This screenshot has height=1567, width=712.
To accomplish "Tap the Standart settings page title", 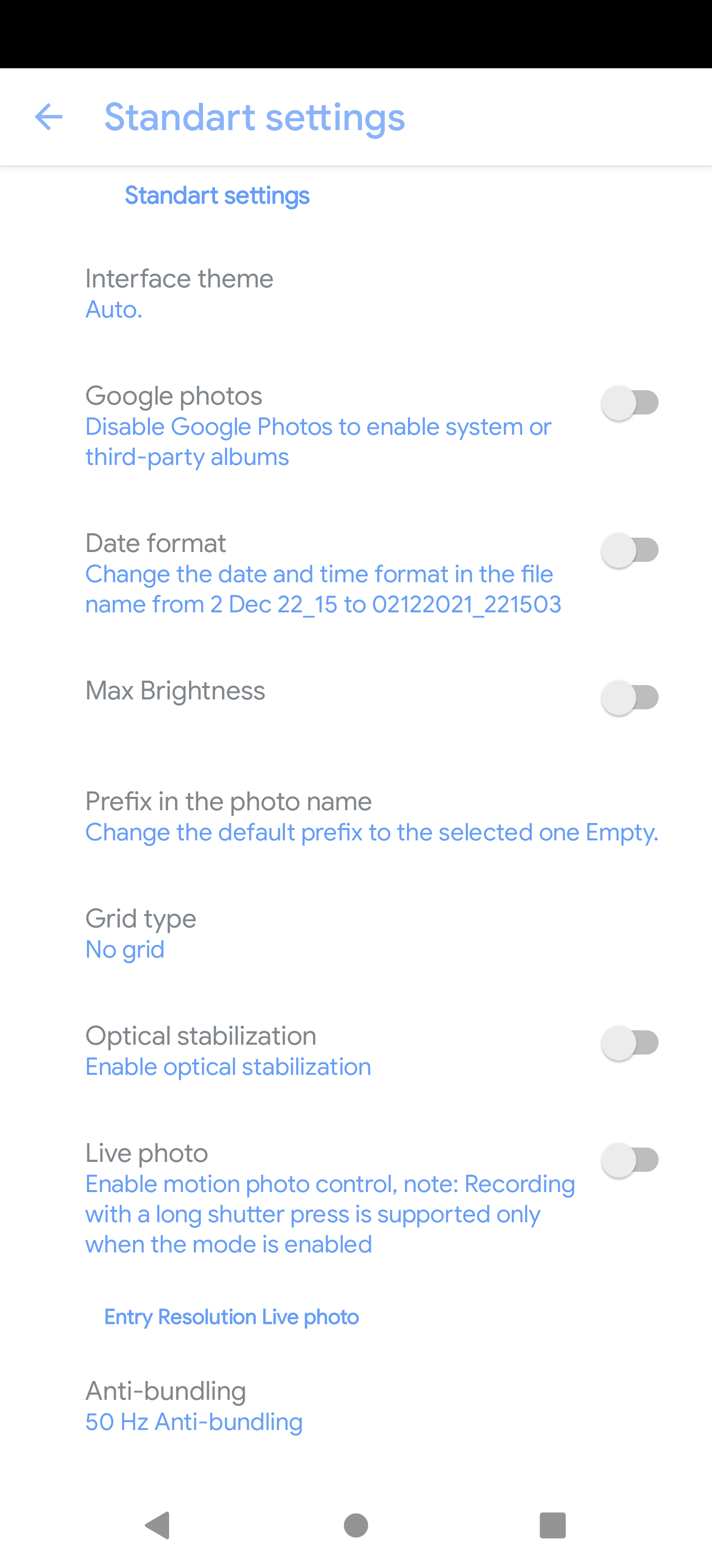I will tap(254, 117).
